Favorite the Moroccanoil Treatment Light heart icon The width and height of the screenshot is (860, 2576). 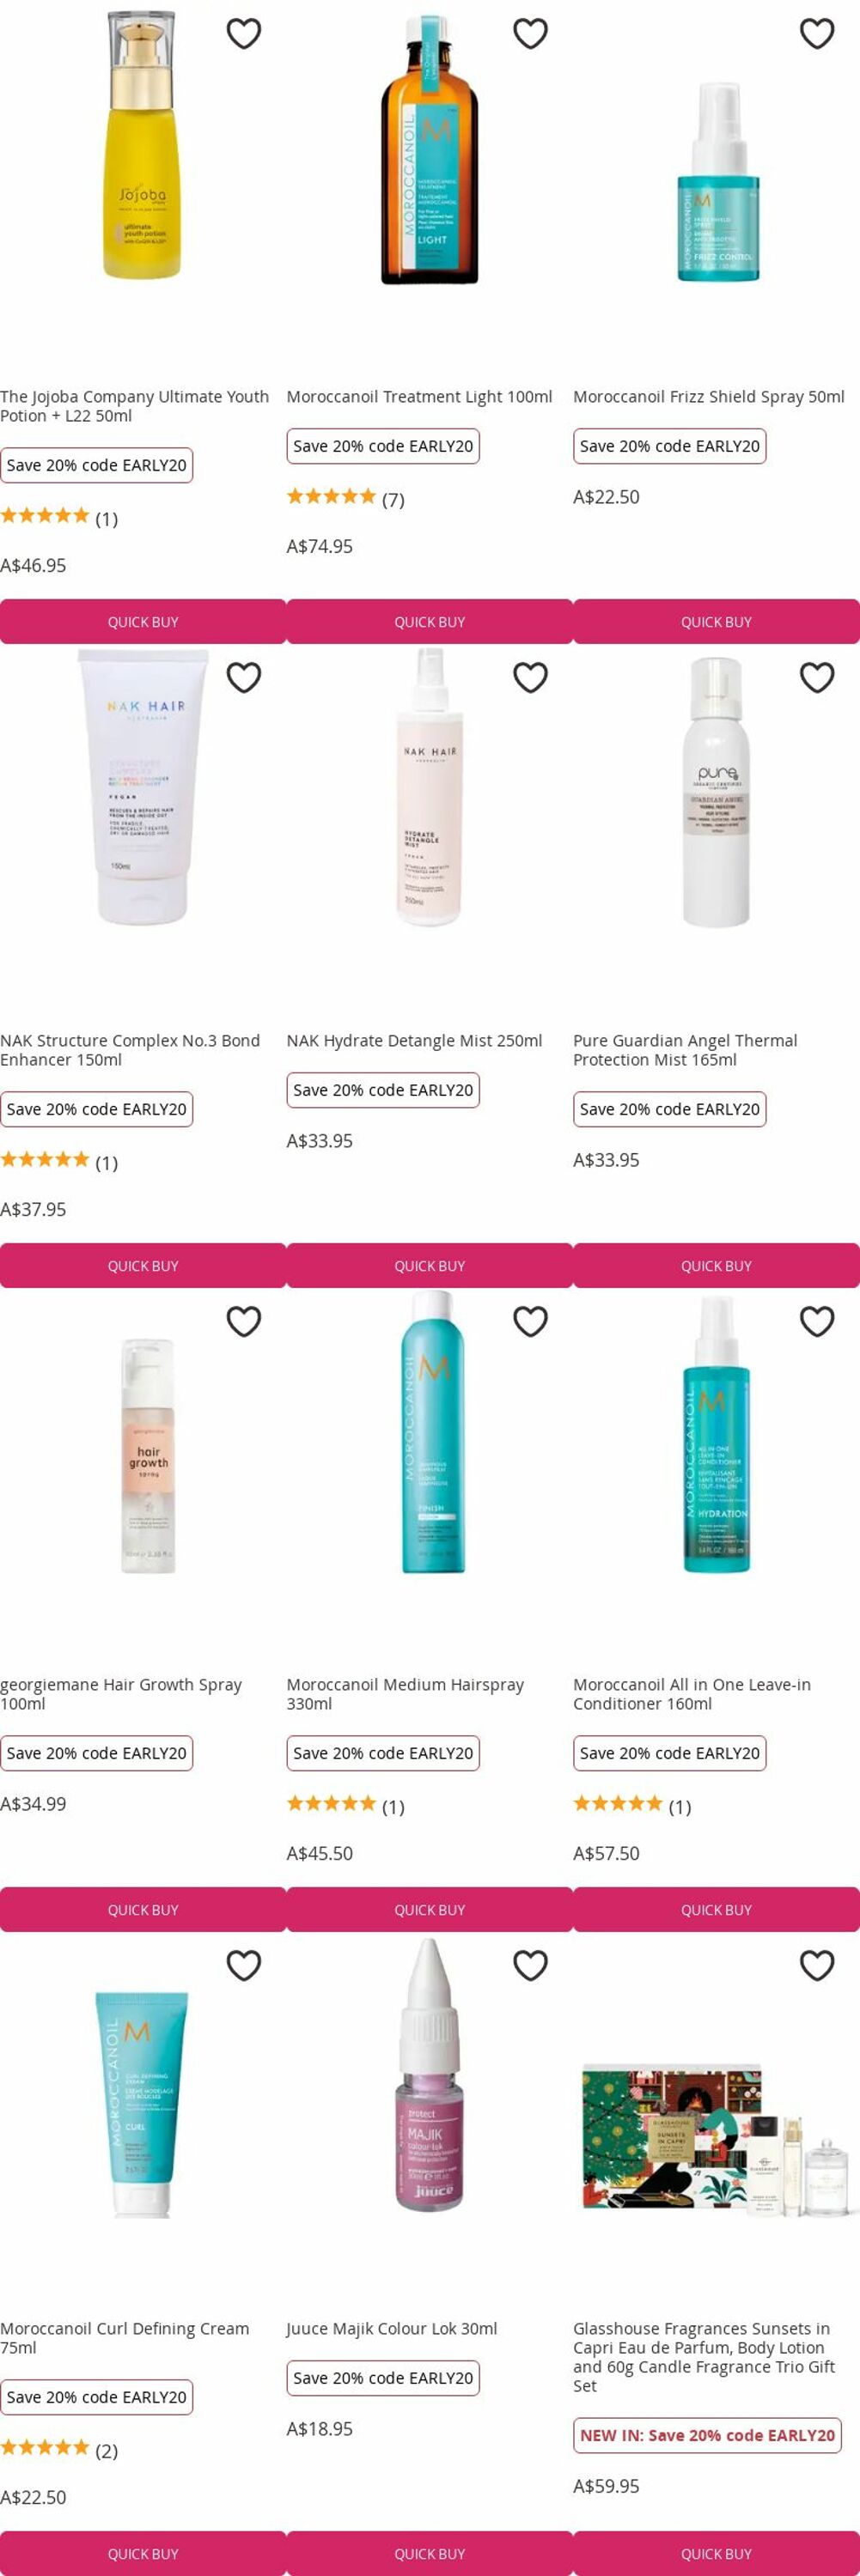pos(530,34)
